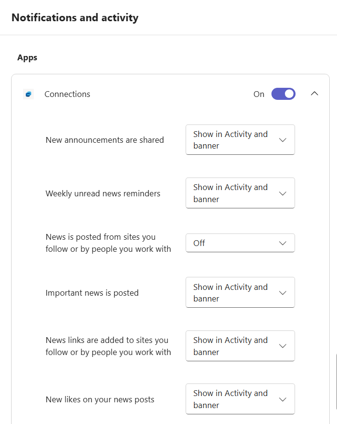The height and width of the screenshot is (424, 337).
Task: Open the "New likes on your news posts" dropdown
Action: [x=240, y=399]
